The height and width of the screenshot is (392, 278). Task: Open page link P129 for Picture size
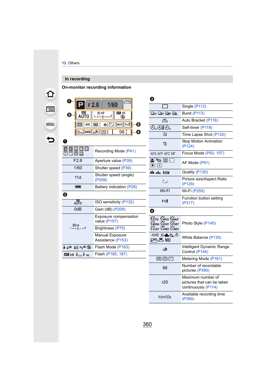click(188, 184)
